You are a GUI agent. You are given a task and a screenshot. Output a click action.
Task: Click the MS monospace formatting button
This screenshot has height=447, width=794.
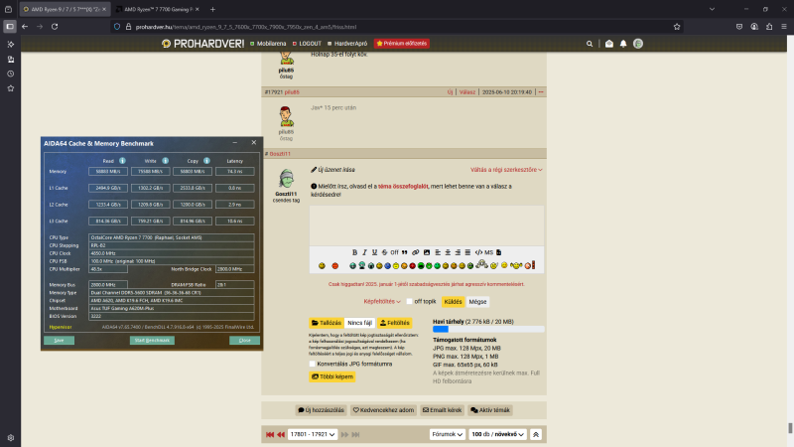pyautogui.click(x=488, y=252)
